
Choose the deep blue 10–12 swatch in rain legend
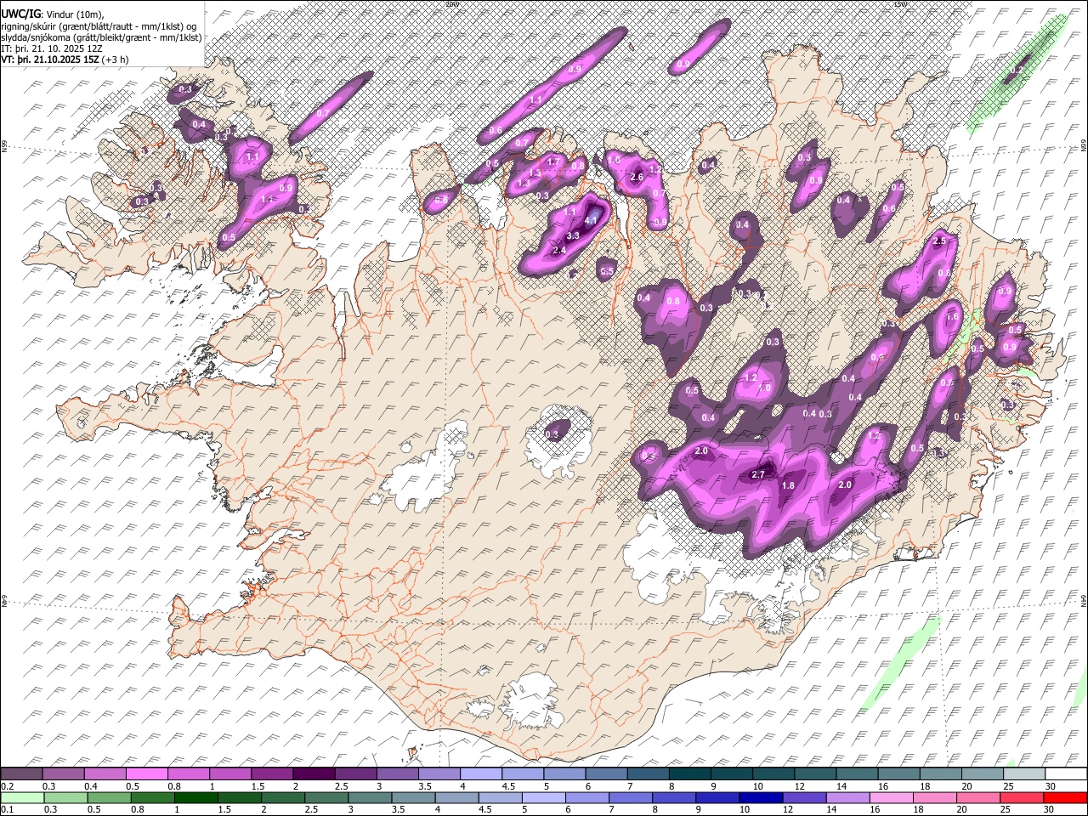tap(761, 798)
